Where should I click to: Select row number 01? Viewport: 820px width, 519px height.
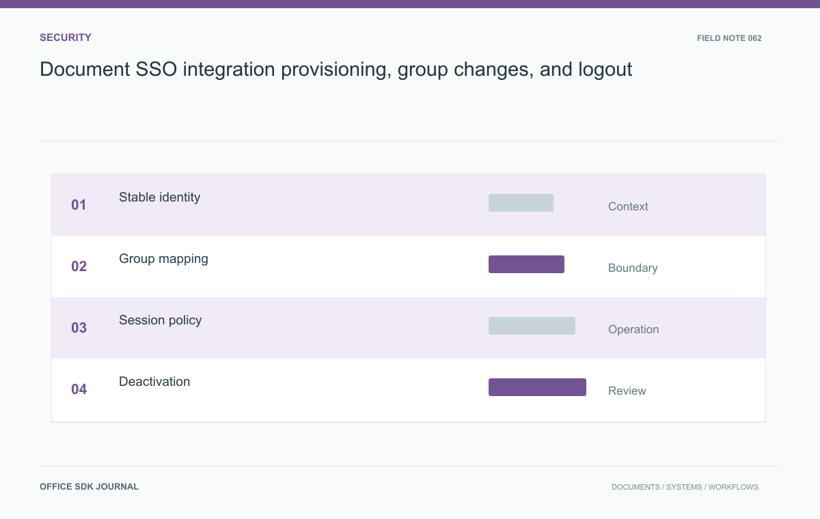pos(79,205)
